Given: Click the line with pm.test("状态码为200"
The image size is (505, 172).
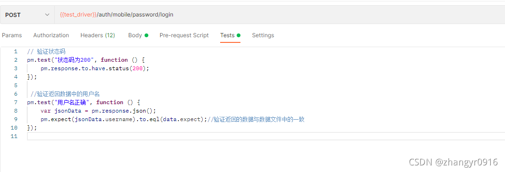Looking at the screenshot, I should [x=86, y=60].
